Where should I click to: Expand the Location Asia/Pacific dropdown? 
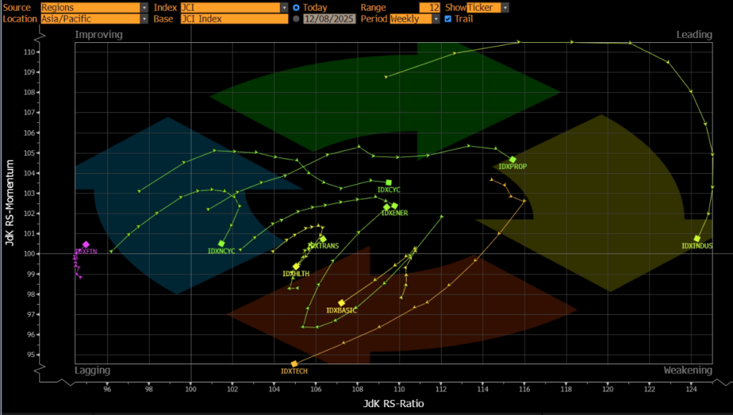click(x=94, y=19)
